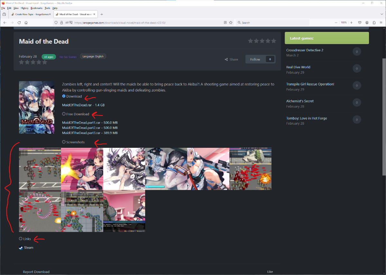The width and height of the screenshot is (386, 275).
Task: Click the Firefox reload page icon
Action: [19, 23]
